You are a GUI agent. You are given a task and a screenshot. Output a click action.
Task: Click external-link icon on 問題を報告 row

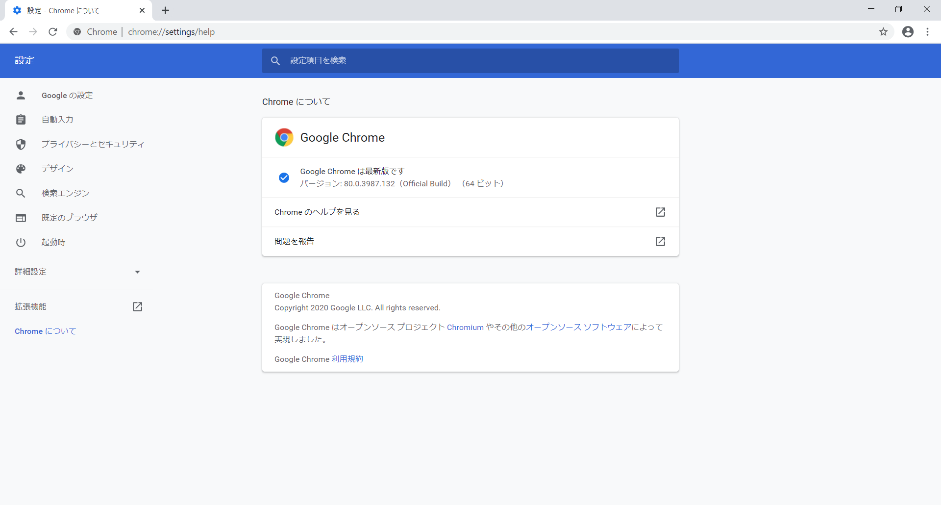pyautogui.click(x=660, y=241)
